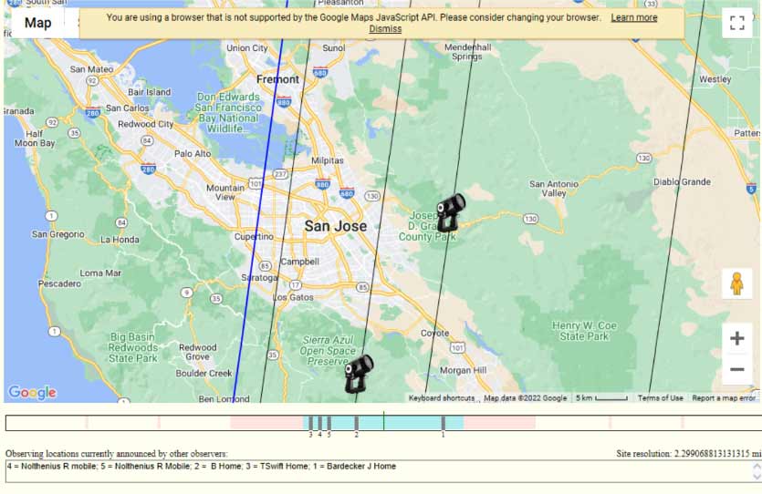762x494 pixels.
Task: Select telescope marker near Sierra Azul Preserve
Action: pos(359,373)
